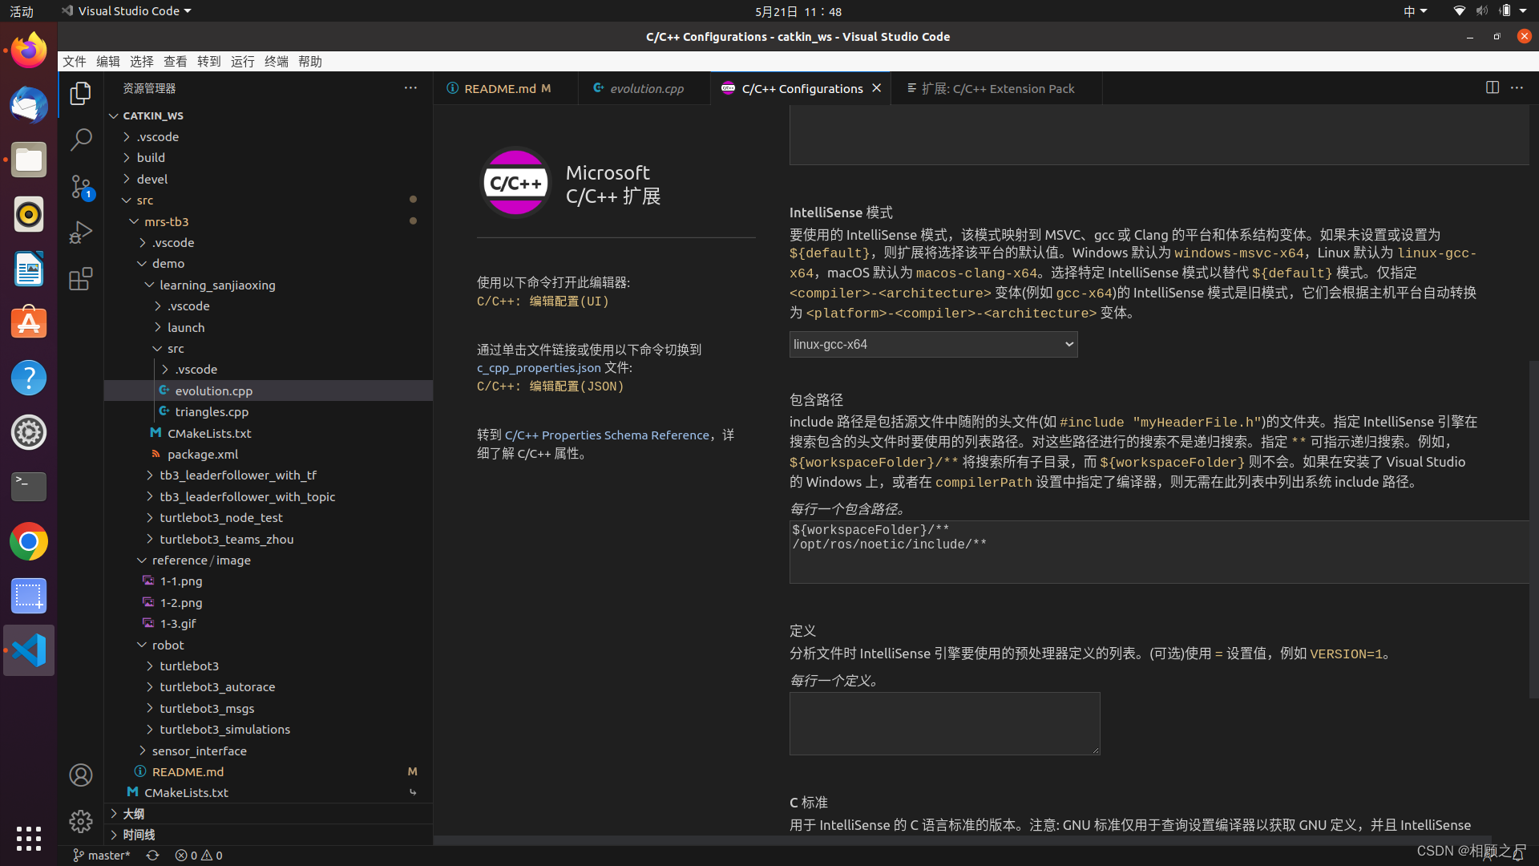The image size is (1539, 866).
Task: Open the Search view in the activity bar
Action: point(80,139)
